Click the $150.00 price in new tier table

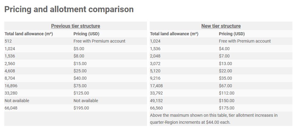(227, 100)
